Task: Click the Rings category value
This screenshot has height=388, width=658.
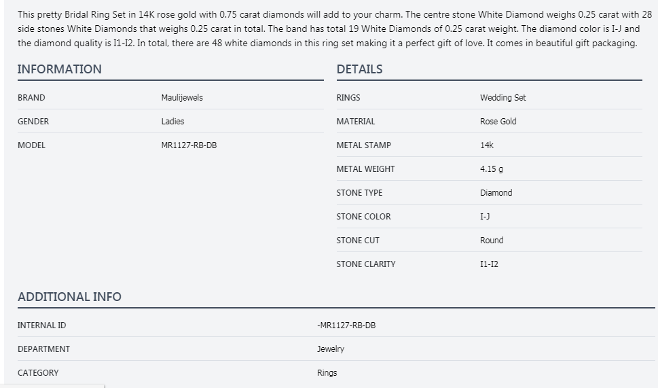Action: pyautogui.click(x=327, y=373)
